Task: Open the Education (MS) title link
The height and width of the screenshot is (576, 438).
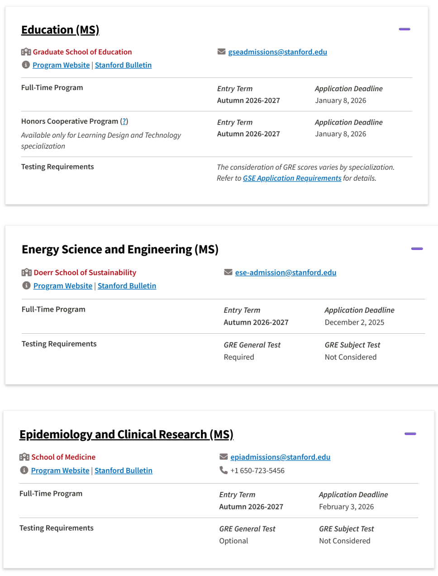Action: pyautogui.click(x=60, y=30)
